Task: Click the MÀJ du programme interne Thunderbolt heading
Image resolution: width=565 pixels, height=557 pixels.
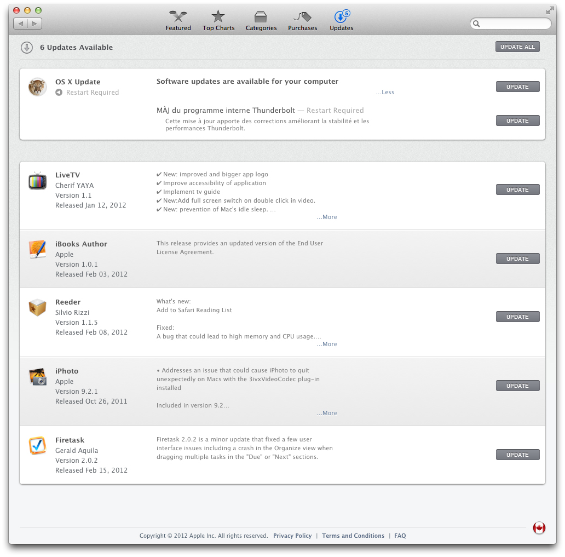Action: coord(226,110)
